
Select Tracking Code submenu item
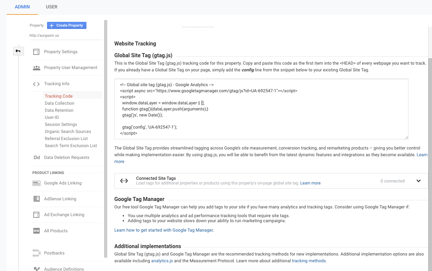(x=59, y=96)
